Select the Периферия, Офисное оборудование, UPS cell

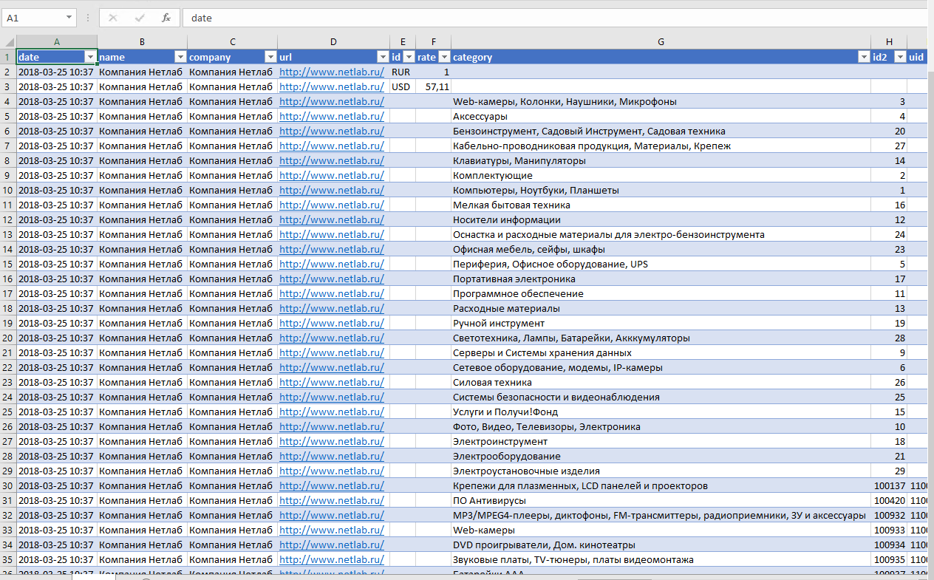(661, 264)
